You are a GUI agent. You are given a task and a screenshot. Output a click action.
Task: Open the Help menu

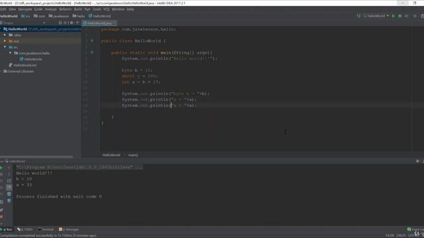(131, 9)
